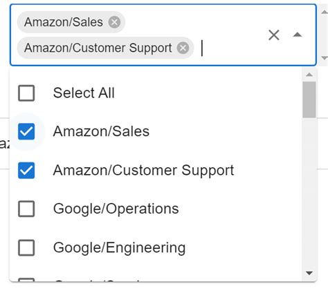The image size is (328, 293).
Task: Click the Amazon/Sales option label
Action: pos(101,131)
